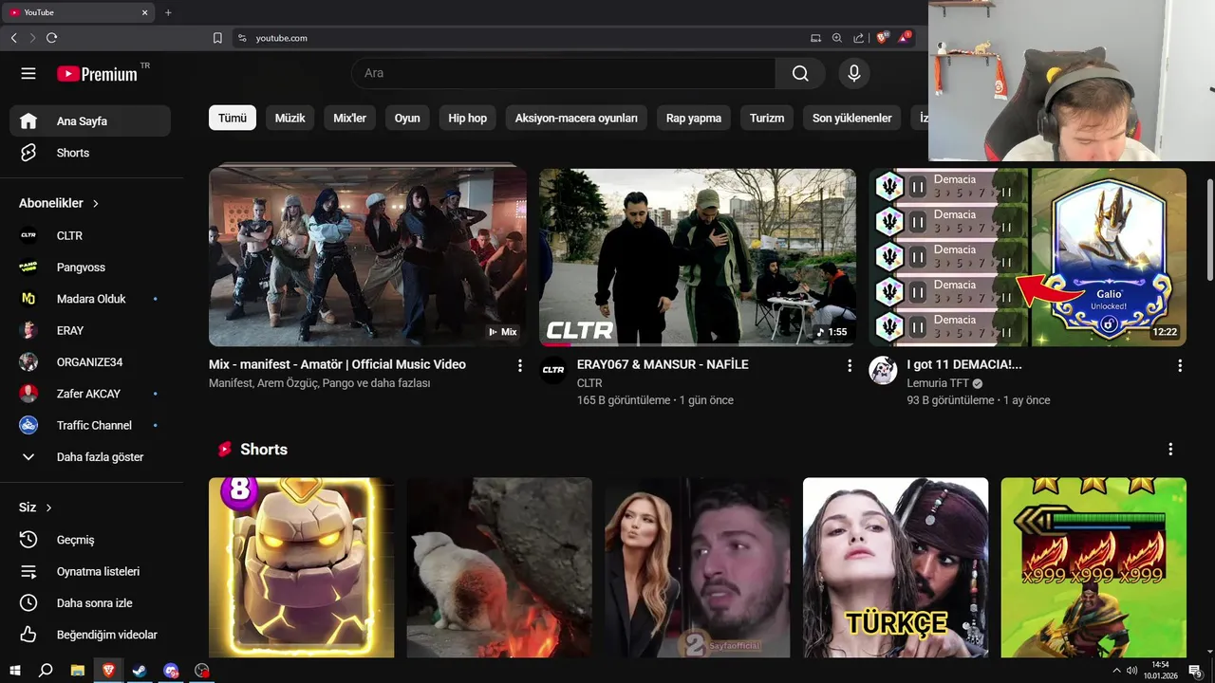Open TÜRKÇE pirate Short thumbnail
Viewport: 1215px width, 683px height.
(895, 567)
